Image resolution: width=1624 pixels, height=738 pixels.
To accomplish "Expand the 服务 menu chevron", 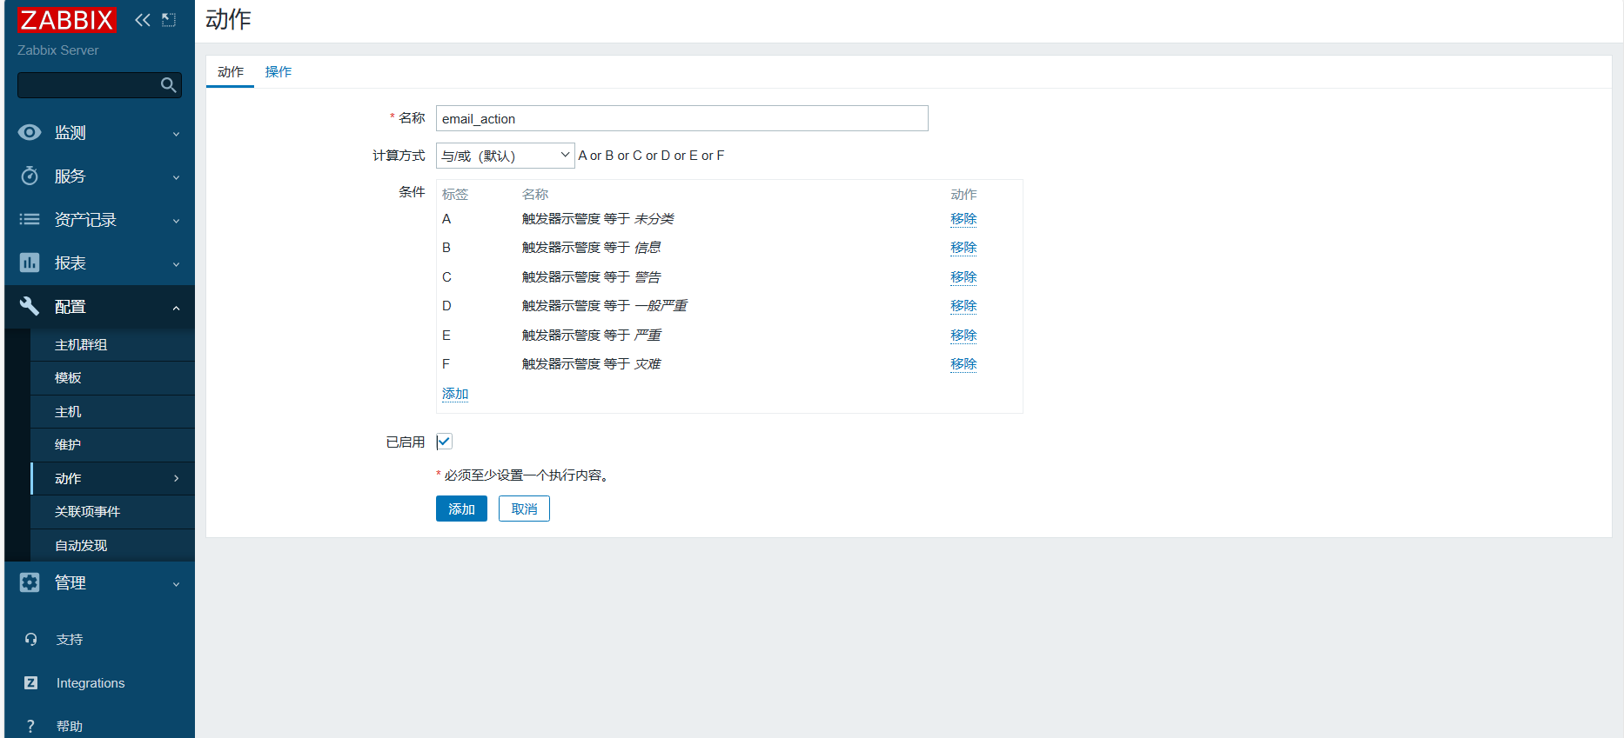I will click(x=176, y=177).
